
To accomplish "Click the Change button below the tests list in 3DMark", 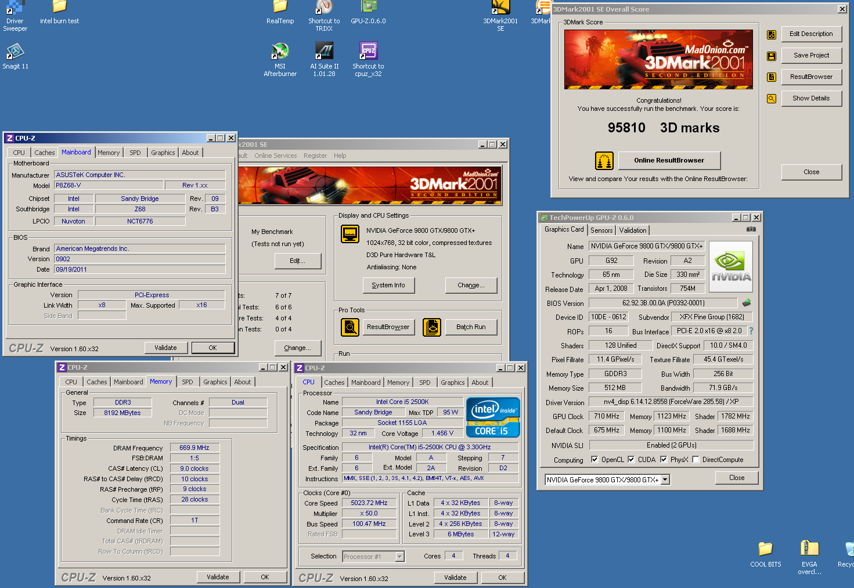I will [x=298, y=348].
